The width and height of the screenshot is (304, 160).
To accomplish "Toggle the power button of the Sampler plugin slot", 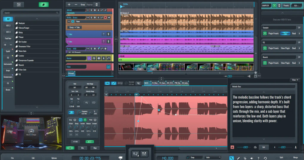I will [x=265, y=33].
